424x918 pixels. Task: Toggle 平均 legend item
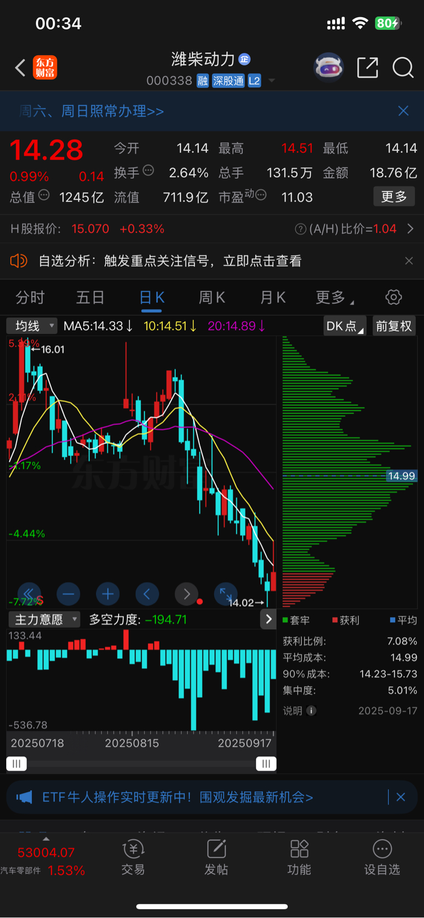(404, 620)
